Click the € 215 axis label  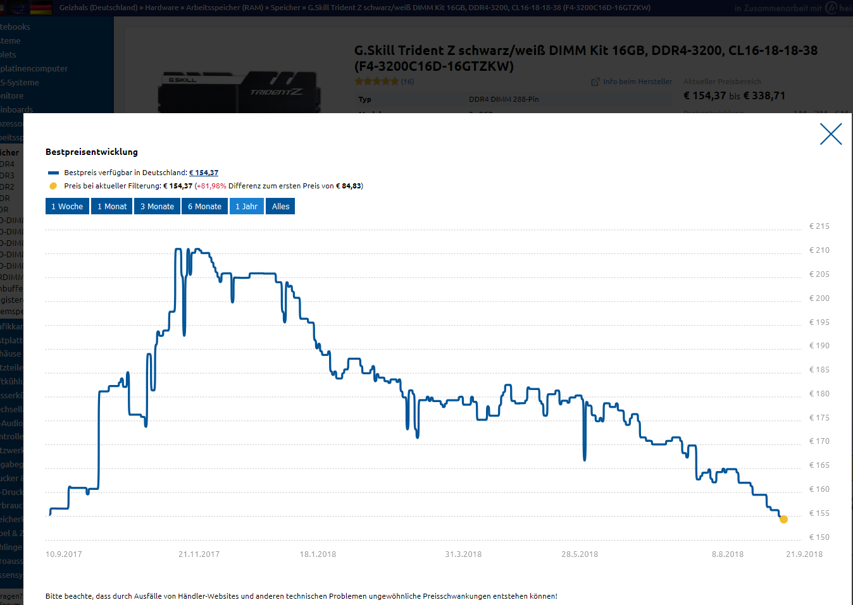[819, 226]
